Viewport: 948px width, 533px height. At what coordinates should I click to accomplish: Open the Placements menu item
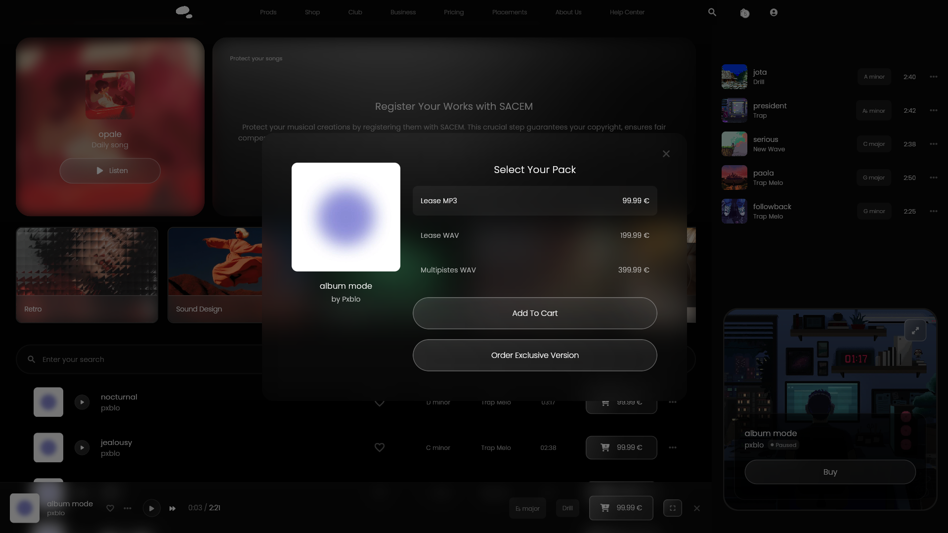pyautogui.click(x=509, y=12)
